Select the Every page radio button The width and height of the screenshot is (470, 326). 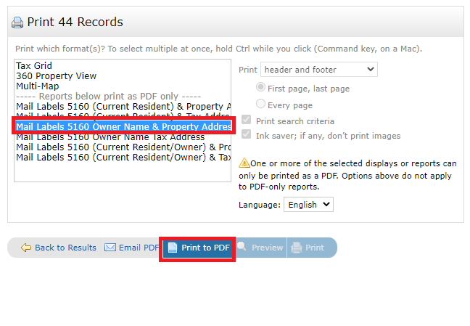(x=260, y=105)
